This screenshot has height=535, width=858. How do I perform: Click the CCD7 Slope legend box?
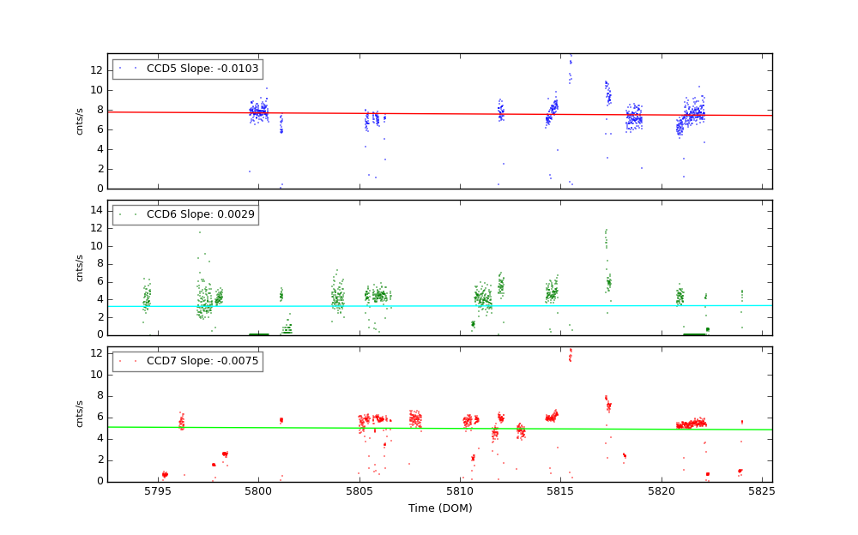click(187, 361)
